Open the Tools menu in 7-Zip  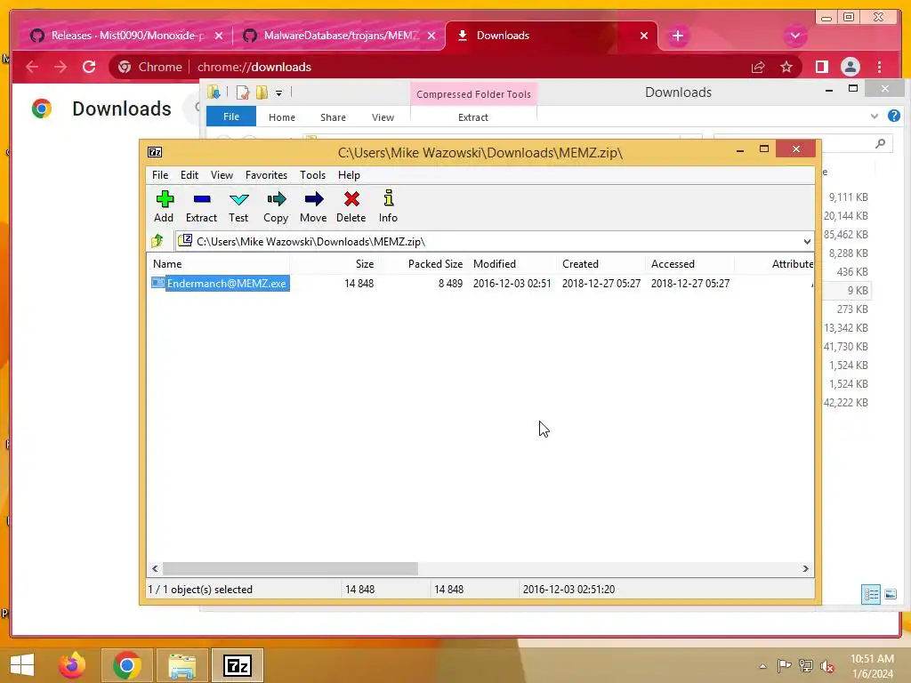[x=312, y=175]
